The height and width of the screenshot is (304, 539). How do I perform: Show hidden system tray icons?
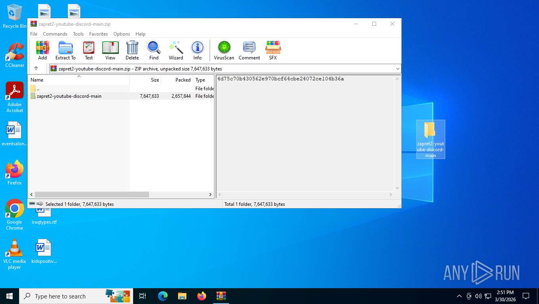459,296
